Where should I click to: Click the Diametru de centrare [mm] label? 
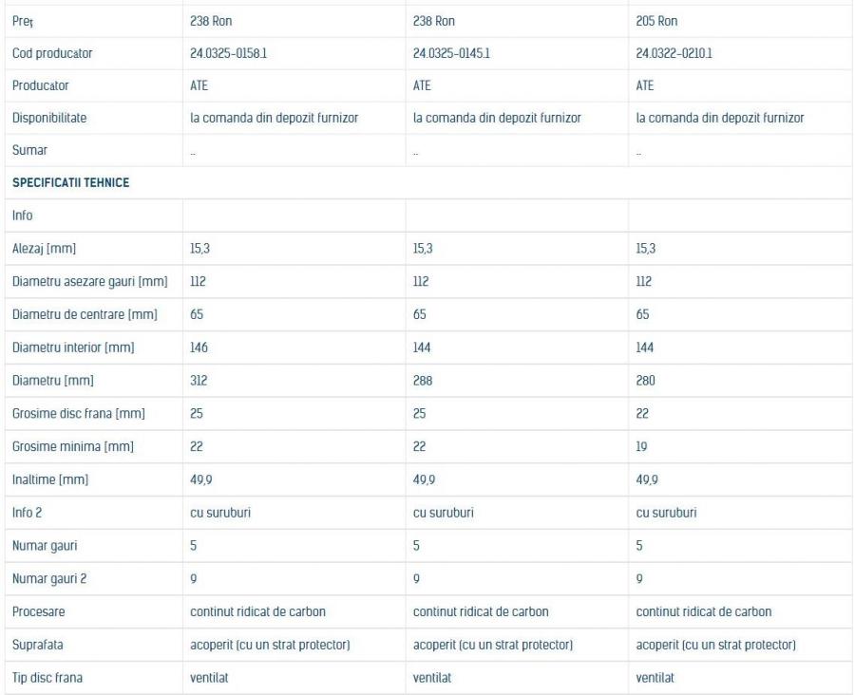(85, 314)
